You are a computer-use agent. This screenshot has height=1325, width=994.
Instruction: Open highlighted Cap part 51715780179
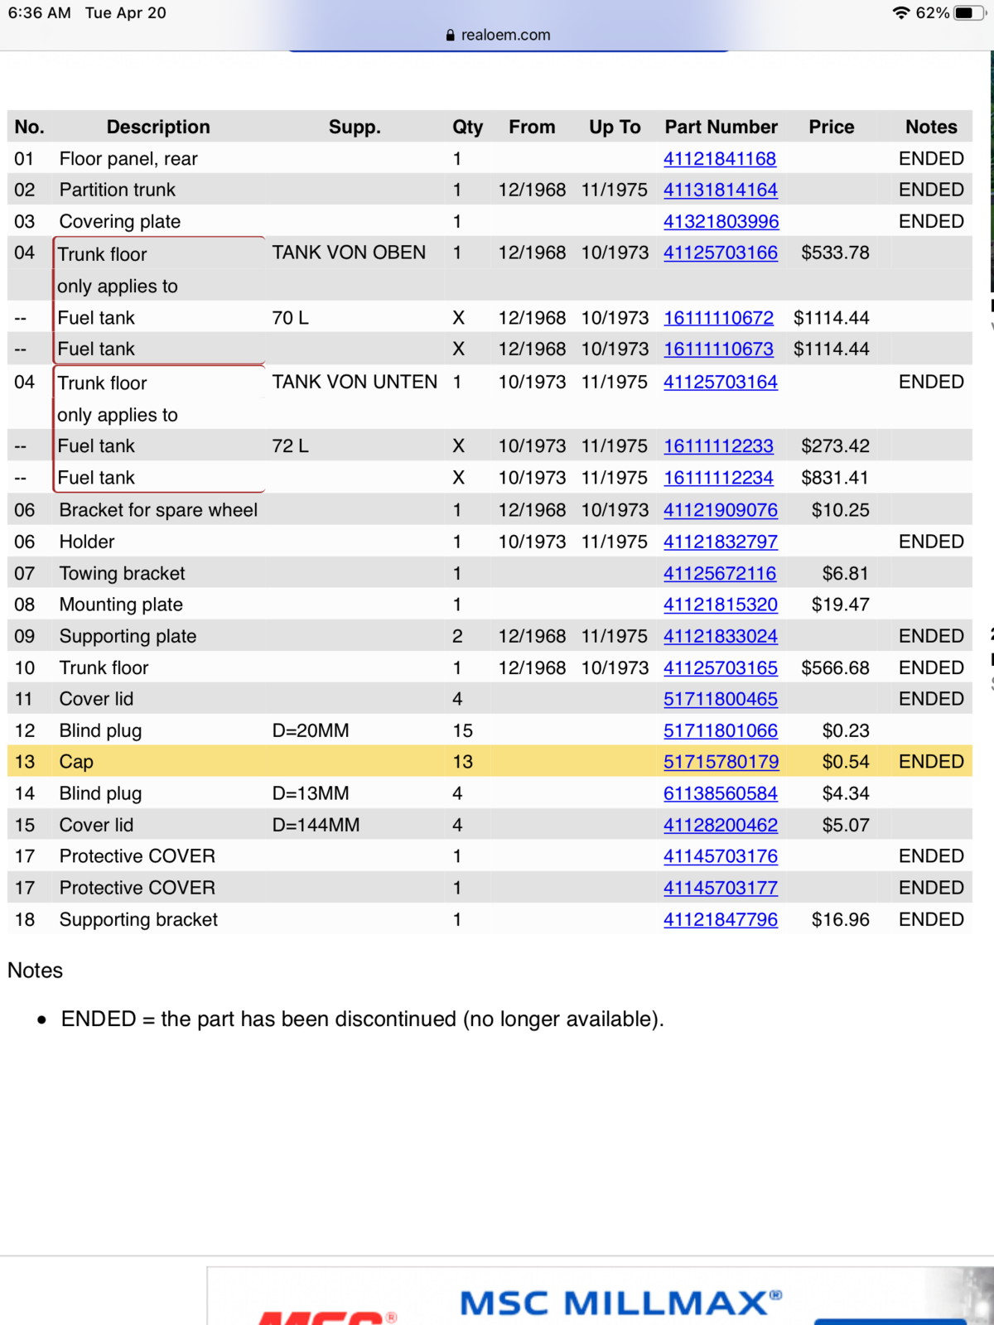point(721,761)
